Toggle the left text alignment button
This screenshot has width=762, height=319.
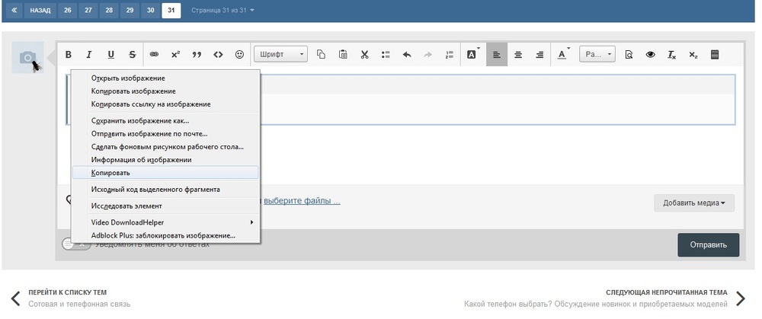pyautogui.click(x=497, y=55)
